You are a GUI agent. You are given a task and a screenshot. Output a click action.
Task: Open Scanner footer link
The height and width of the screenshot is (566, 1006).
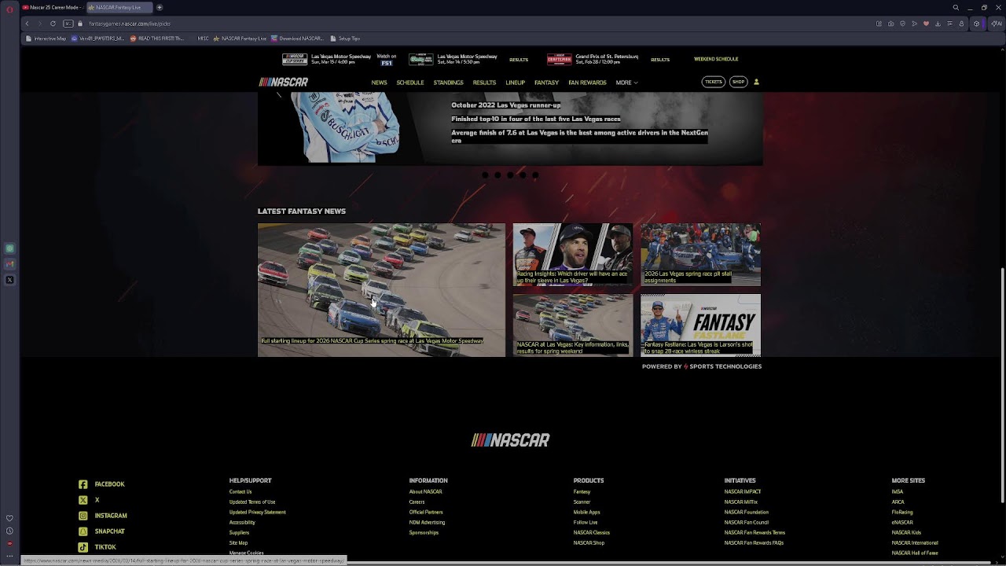click(582, 502)
